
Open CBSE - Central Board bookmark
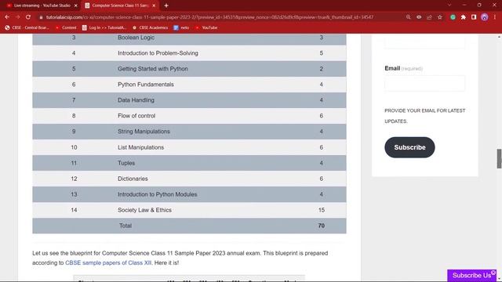[x=27, y=28]
